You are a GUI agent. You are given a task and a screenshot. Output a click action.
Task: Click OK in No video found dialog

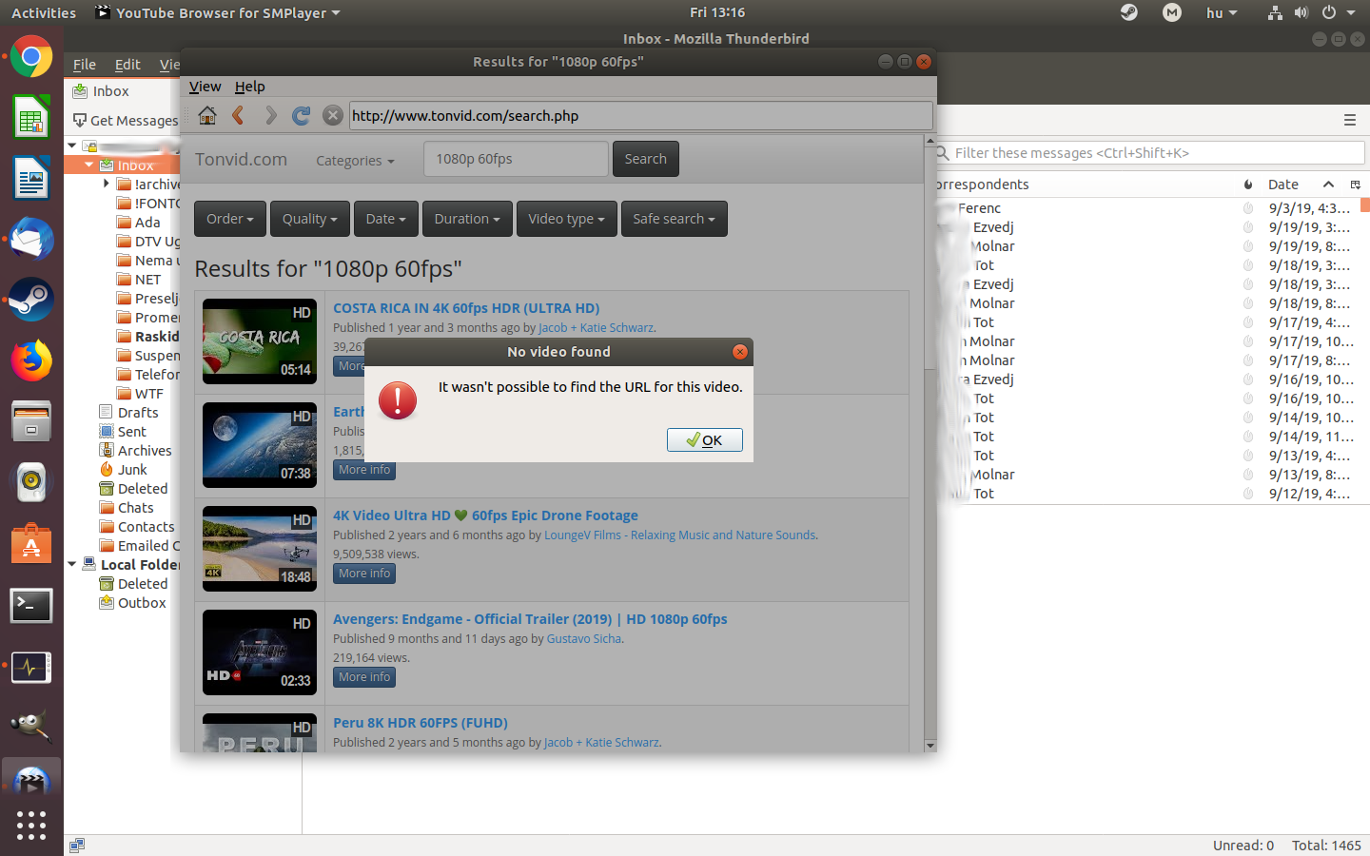705,439
